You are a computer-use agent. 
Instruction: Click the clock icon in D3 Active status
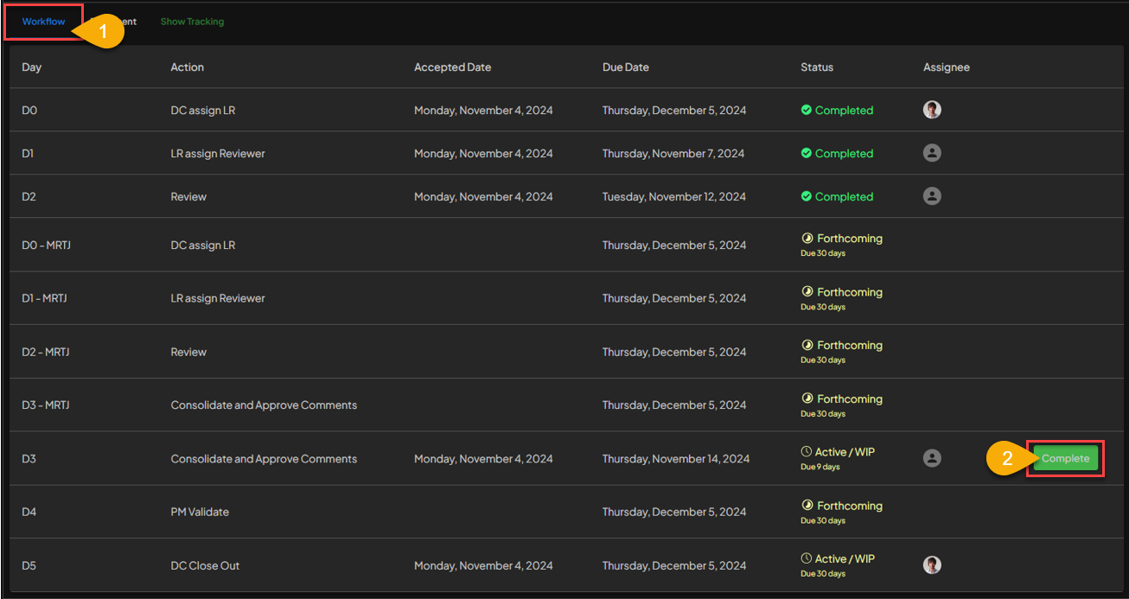807,452
